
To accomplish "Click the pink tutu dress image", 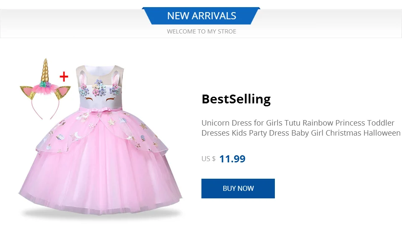I will 101,140.
